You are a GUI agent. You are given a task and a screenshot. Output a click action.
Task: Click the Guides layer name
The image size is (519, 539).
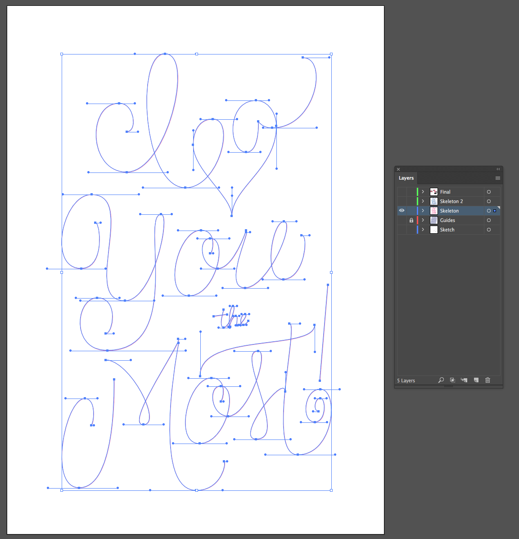(x=447, y=220)
